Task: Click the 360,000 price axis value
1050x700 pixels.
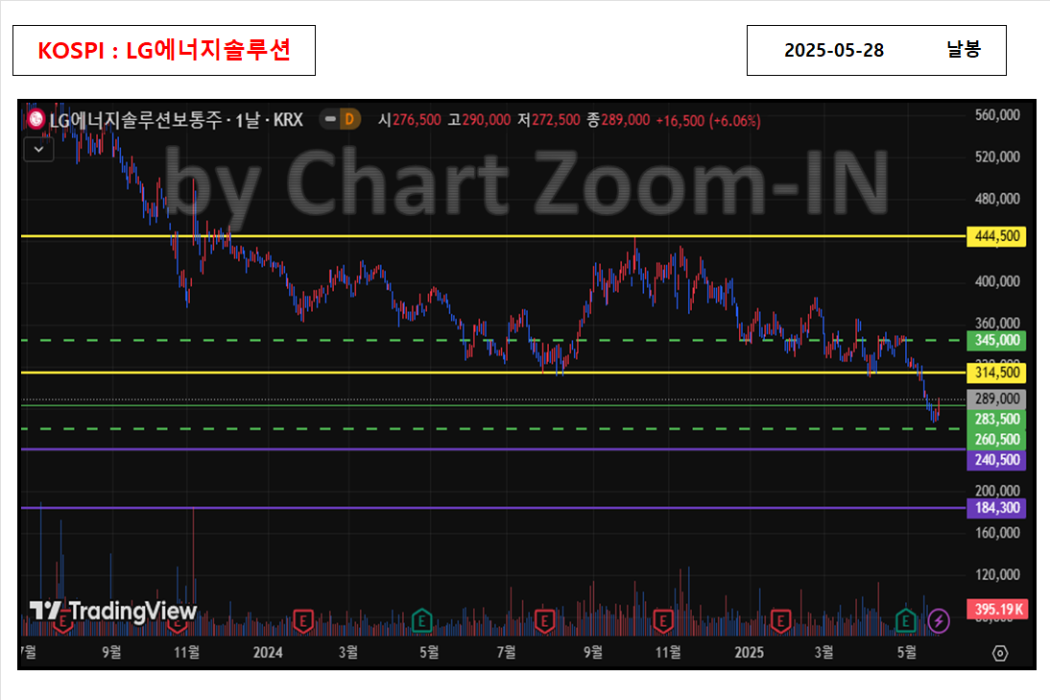Action: coord(997,323)
